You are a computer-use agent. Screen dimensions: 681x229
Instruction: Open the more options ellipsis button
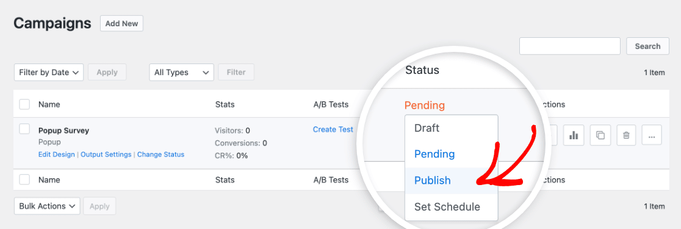coord(652,135)
